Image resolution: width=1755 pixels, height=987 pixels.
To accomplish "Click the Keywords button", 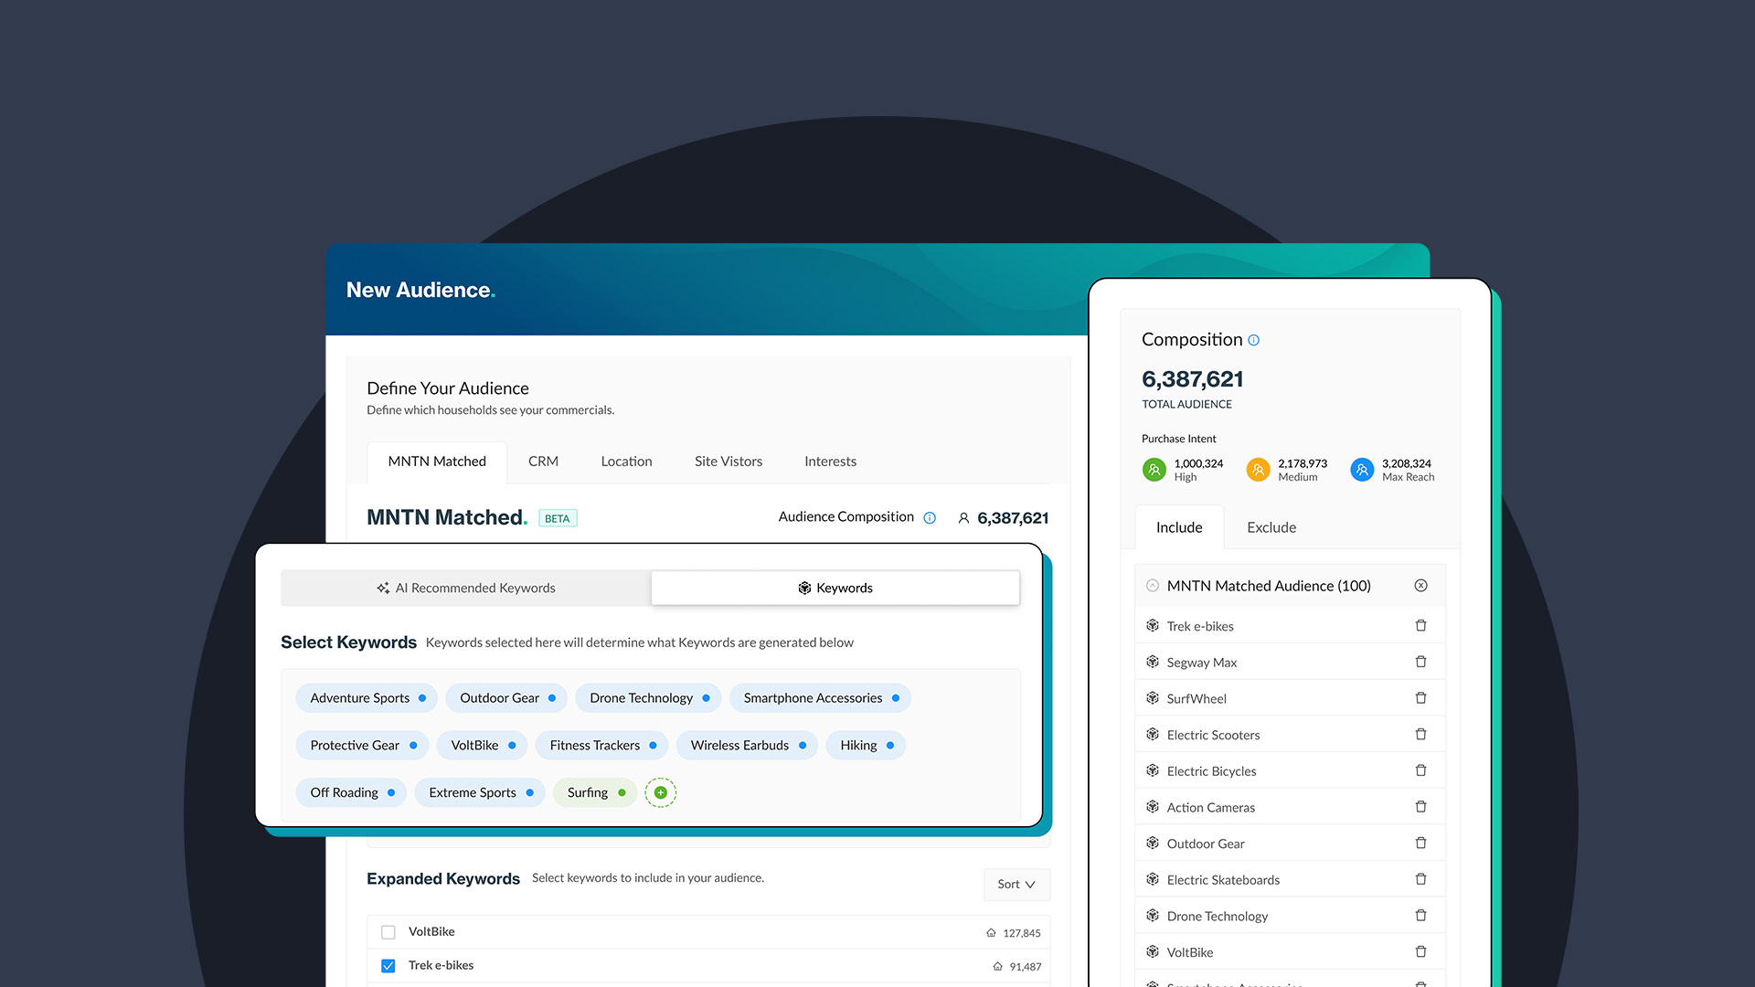I will pyautogui.click(x=834, y=588).
